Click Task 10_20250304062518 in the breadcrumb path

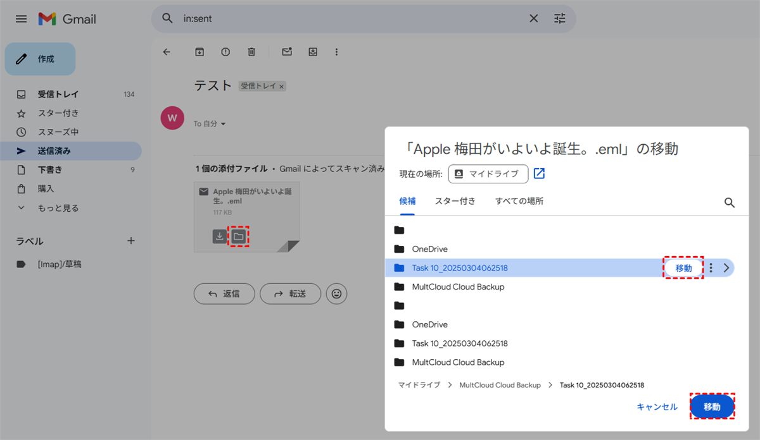pos(602,385)
